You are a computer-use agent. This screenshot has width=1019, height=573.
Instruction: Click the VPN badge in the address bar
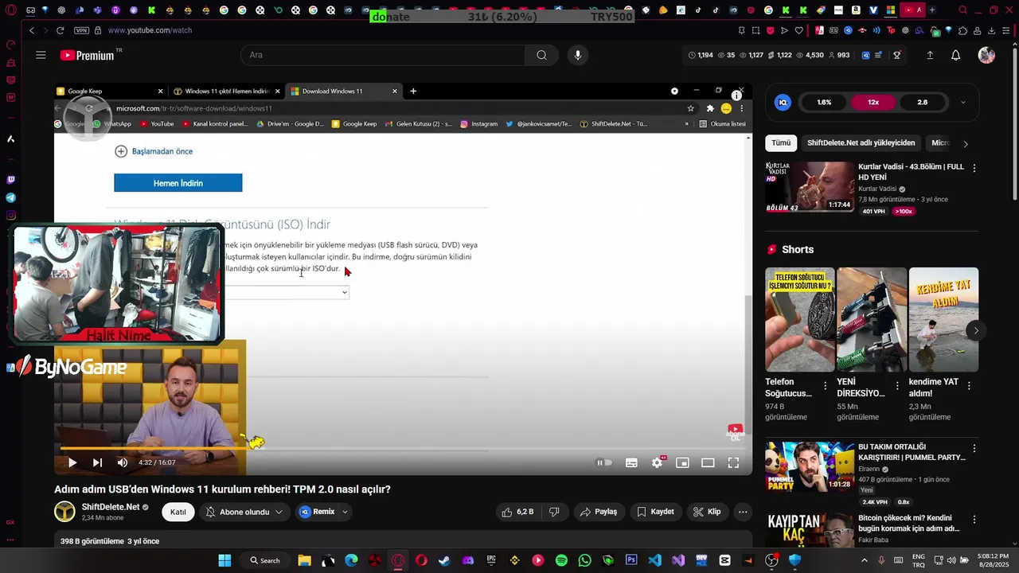pos(81,30)
